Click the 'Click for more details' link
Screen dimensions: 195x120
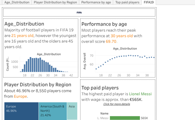pos(117,104)
